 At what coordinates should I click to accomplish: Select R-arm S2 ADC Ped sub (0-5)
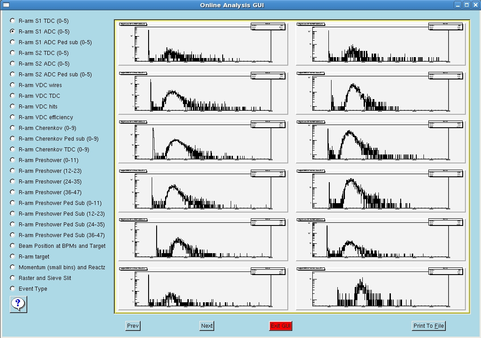(51, 75)
